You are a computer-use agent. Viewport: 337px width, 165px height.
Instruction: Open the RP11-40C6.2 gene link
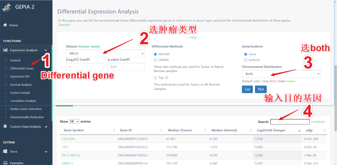click(x=71, y=155)
